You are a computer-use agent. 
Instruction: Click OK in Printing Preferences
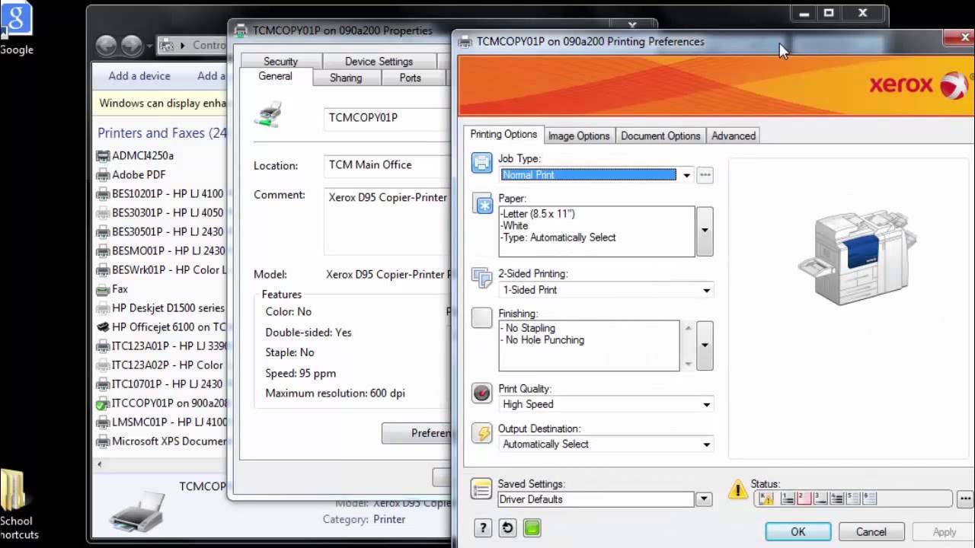coord(798,532)
